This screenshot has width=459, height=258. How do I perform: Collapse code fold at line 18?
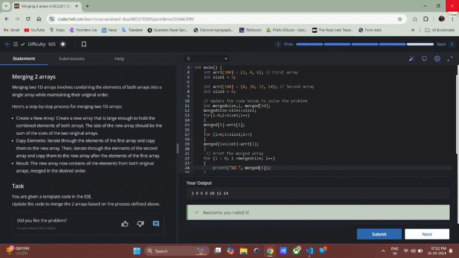(x=192, y=139)
